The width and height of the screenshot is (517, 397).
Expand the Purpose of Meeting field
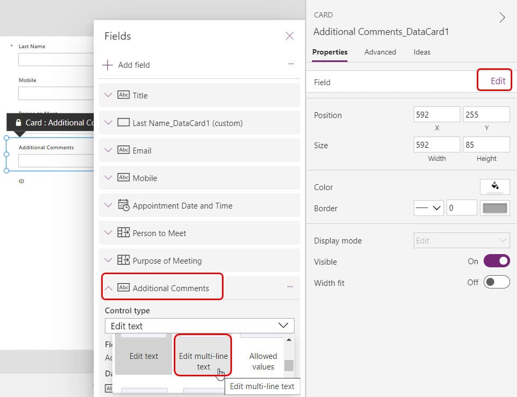(108, 260)
